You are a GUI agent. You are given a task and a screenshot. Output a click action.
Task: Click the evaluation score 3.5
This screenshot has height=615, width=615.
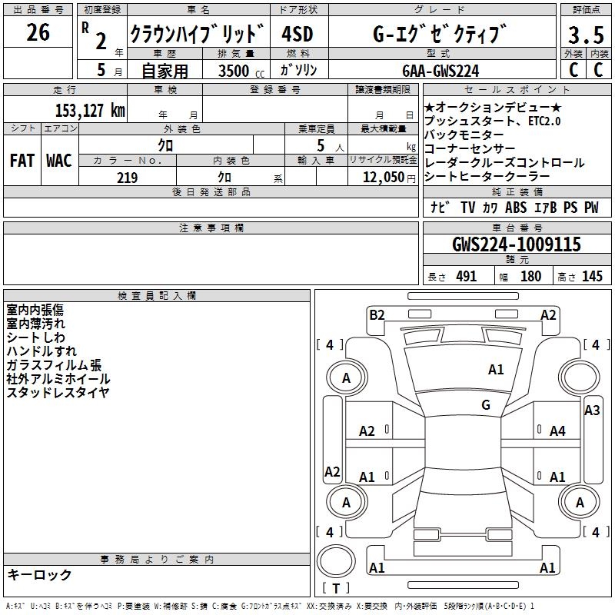[586, 35]
